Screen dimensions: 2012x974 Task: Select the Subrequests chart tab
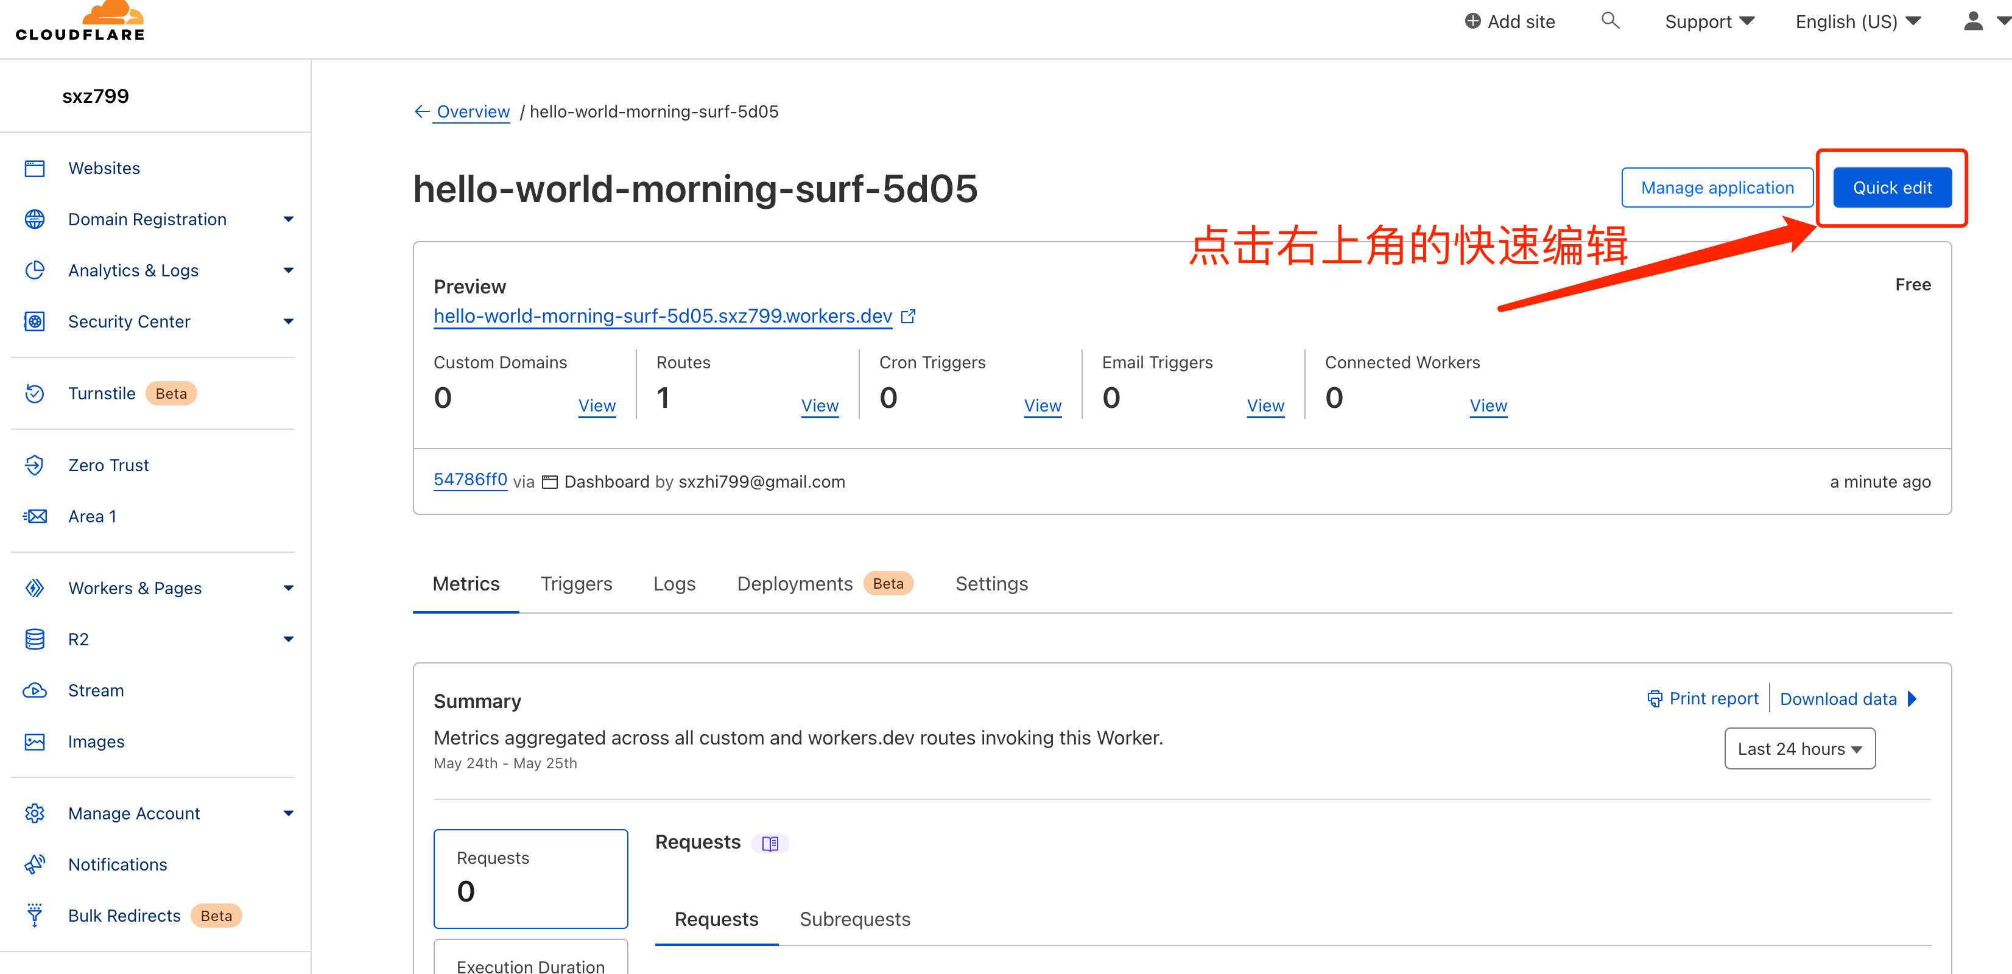click(x=854, y=919)
